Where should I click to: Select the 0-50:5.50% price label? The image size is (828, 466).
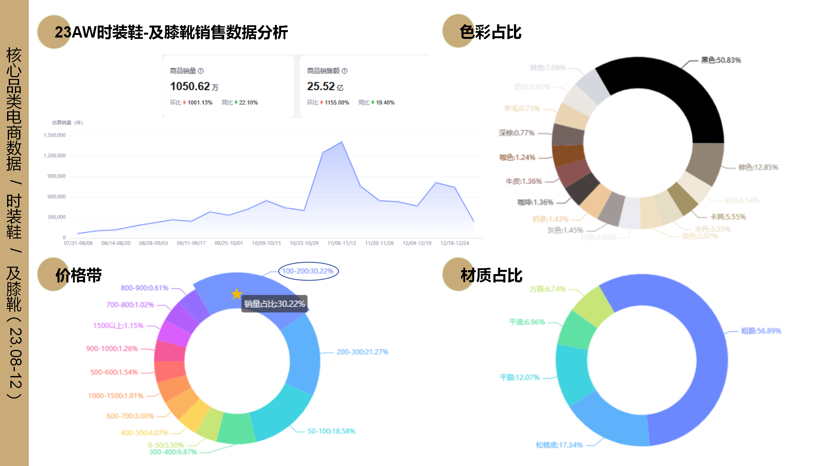tap(166, 445)
